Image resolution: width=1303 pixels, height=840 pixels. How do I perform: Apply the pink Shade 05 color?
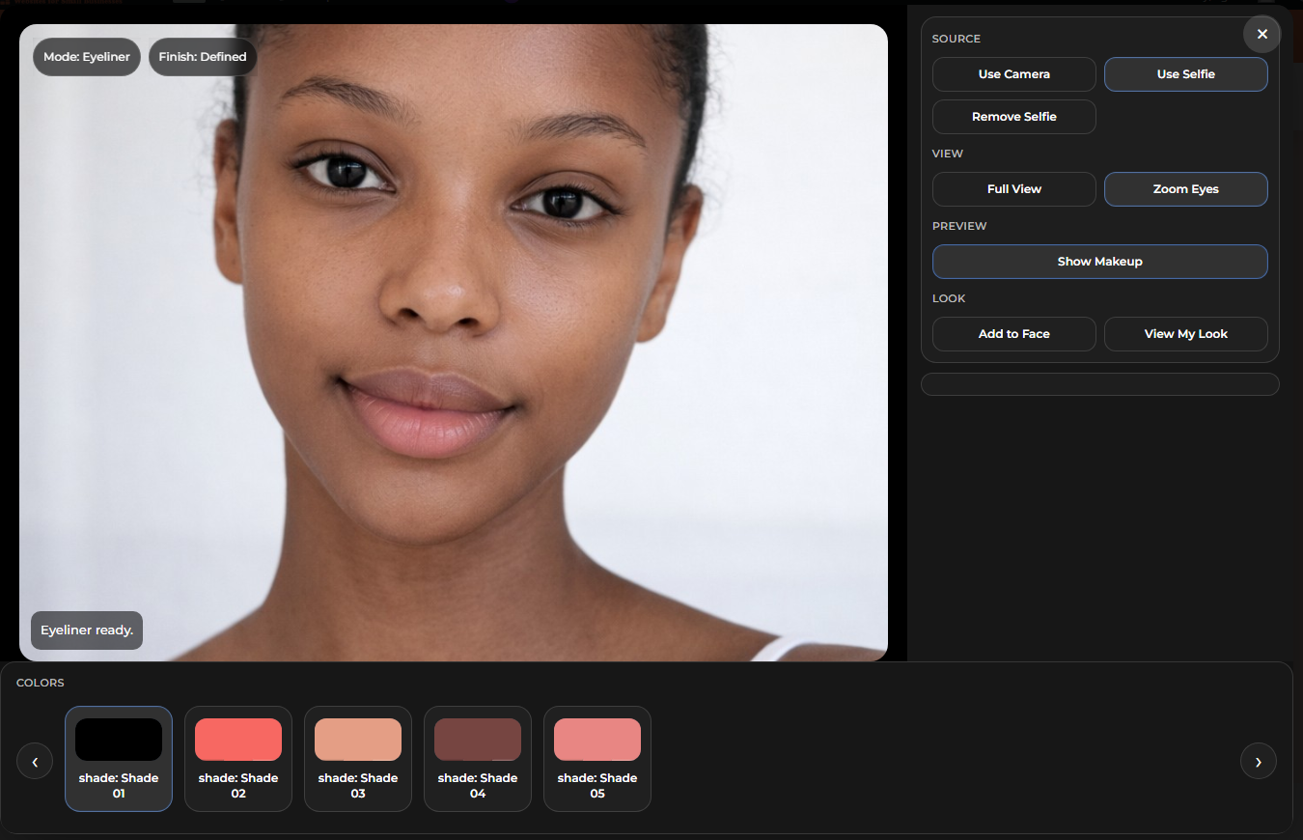point(597,758)
